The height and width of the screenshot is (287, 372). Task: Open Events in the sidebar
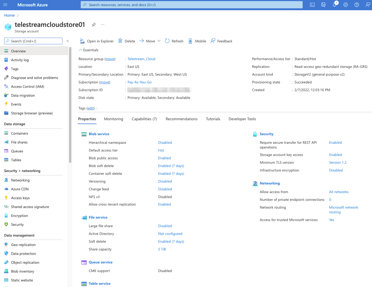point(34,104)
